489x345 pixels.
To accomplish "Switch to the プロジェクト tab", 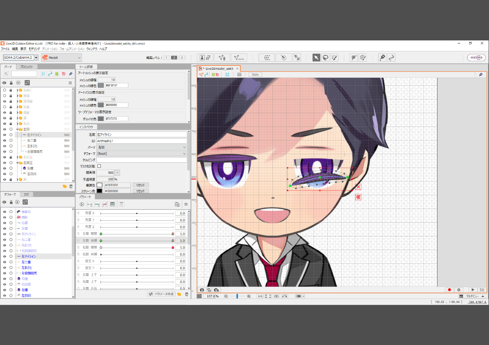I will tap(27, 67).
